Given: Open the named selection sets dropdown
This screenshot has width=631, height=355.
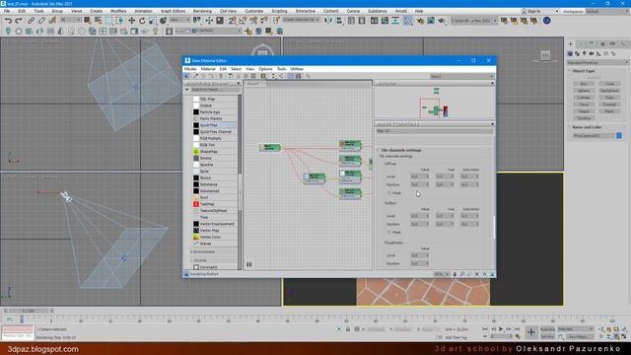Looking at the screenshot, I should tap(302, 20).
